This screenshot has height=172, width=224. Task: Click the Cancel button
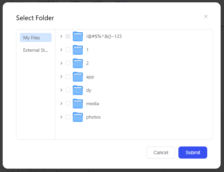161,153
